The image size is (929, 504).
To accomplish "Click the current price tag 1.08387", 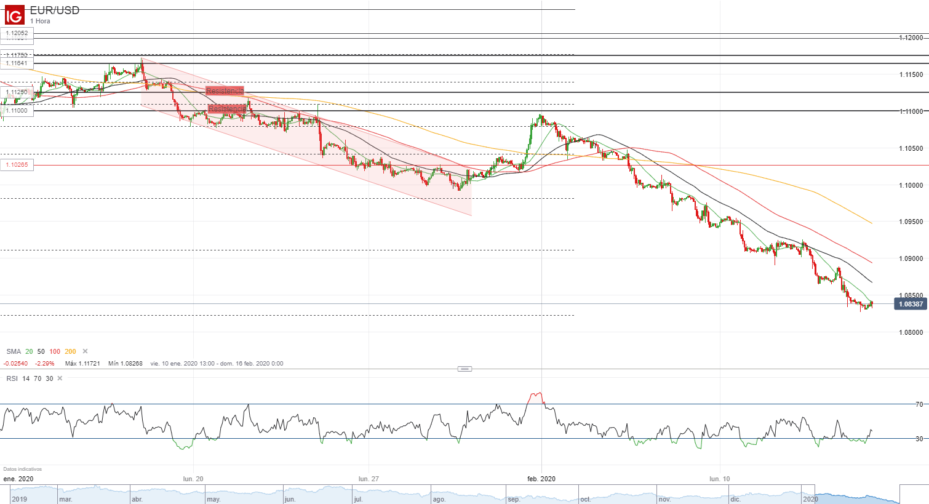I will (911, 304).
